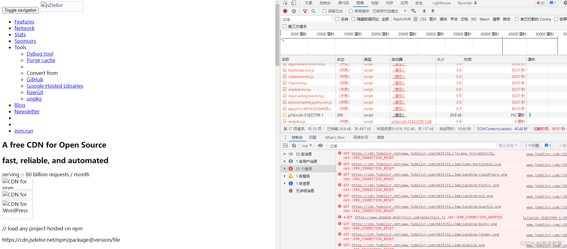Viewport: 567px width, 249px height.
Task: Open the top context selector dropdown
Action: (x=307, y=146)
